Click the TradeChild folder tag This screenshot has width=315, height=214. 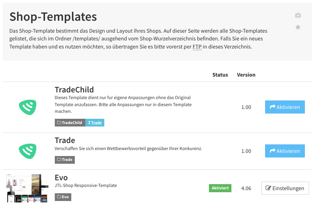pos(70,123)
